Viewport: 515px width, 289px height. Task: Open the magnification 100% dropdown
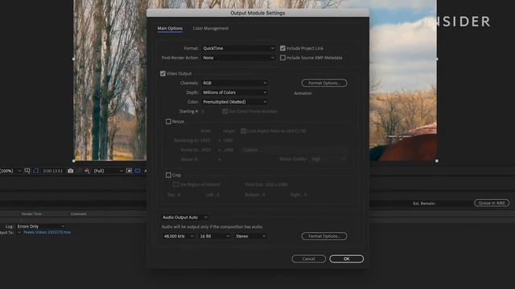(x=10, y=171)
